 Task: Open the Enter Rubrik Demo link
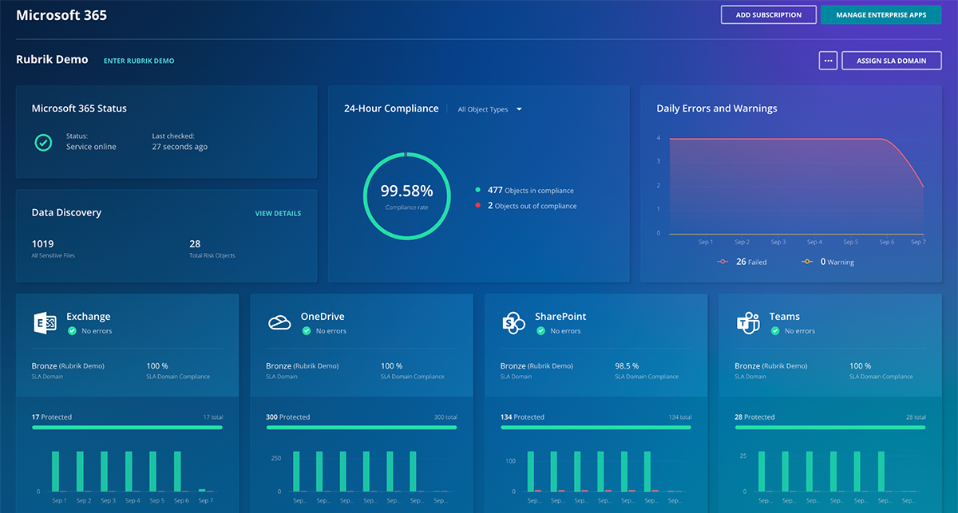[x=139, y=61]
